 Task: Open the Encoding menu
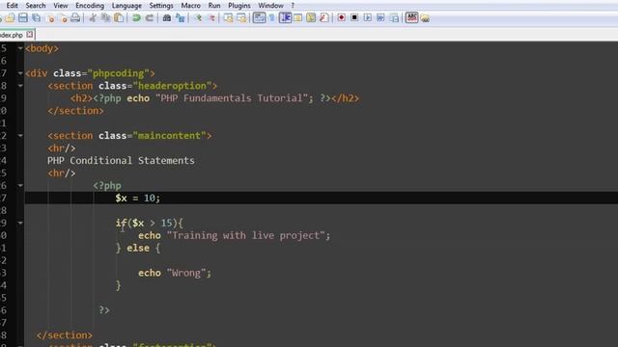coord(90,6)
